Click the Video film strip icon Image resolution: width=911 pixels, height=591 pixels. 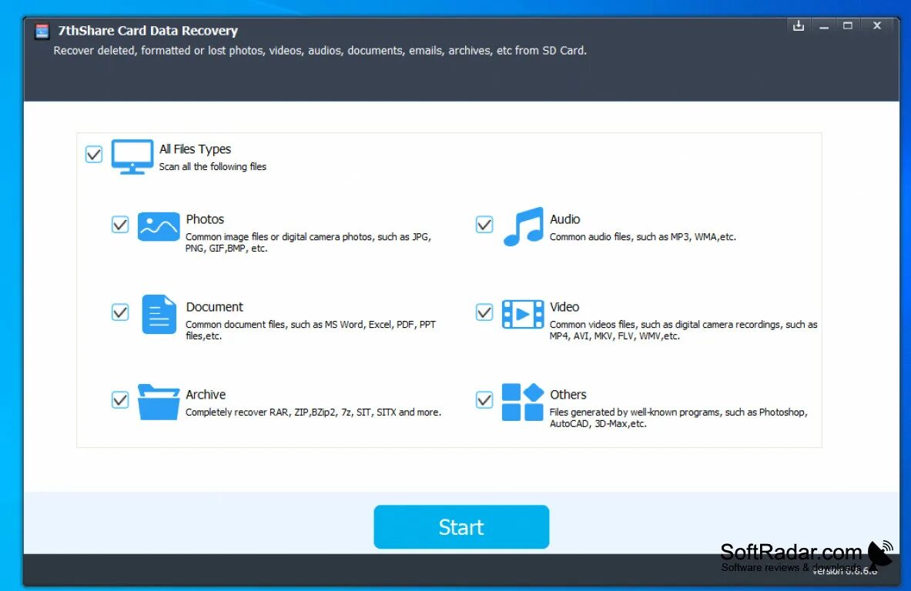523,314
